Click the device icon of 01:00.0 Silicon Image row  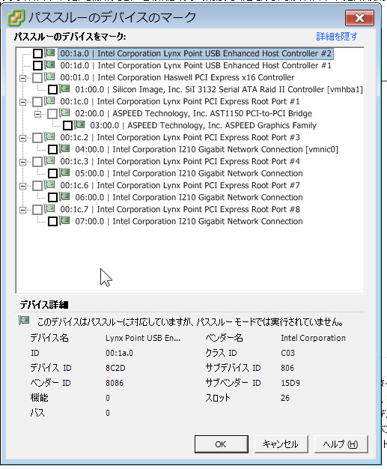point(65,89)
